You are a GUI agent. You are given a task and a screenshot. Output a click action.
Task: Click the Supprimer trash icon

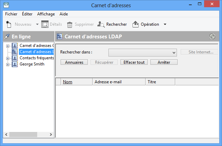tap(70, 25)
